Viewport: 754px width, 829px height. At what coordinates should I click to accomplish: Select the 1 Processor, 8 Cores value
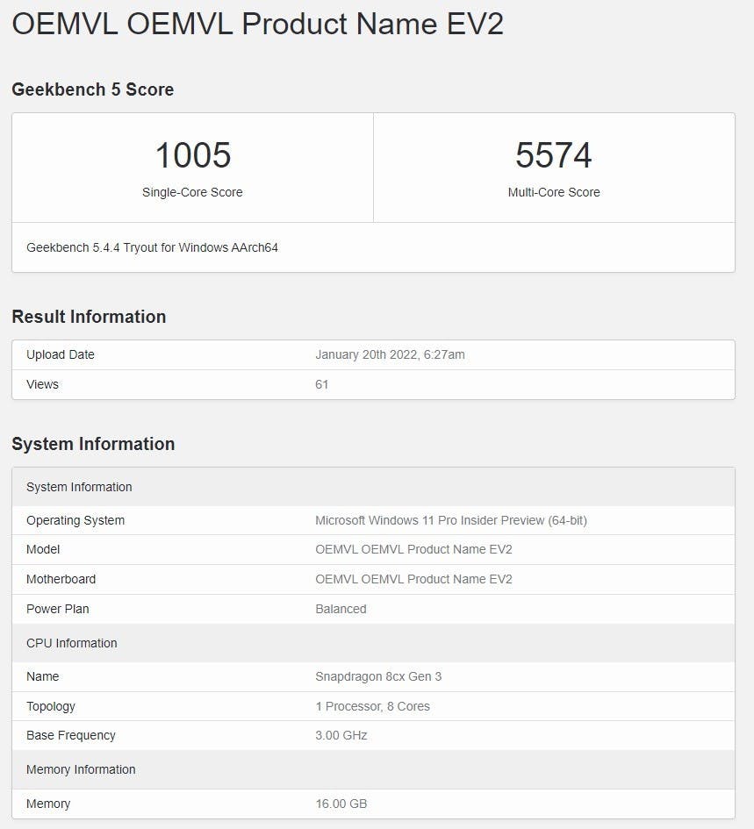click(x=372, y=706)
